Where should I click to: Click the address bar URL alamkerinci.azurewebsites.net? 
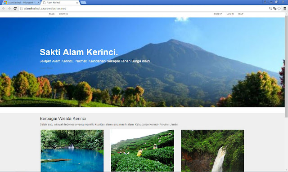(x=45, y=9)
